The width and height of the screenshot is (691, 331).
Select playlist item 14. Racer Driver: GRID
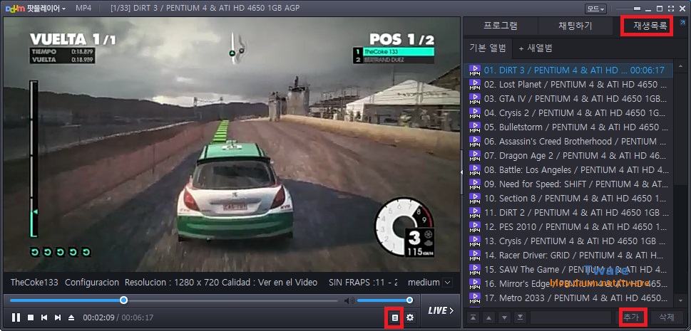tap(568, 256)
